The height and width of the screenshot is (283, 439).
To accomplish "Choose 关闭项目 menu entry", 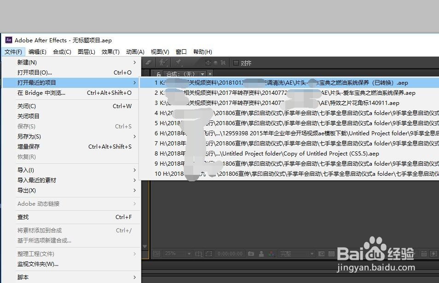I will click(x=71, y=116).
